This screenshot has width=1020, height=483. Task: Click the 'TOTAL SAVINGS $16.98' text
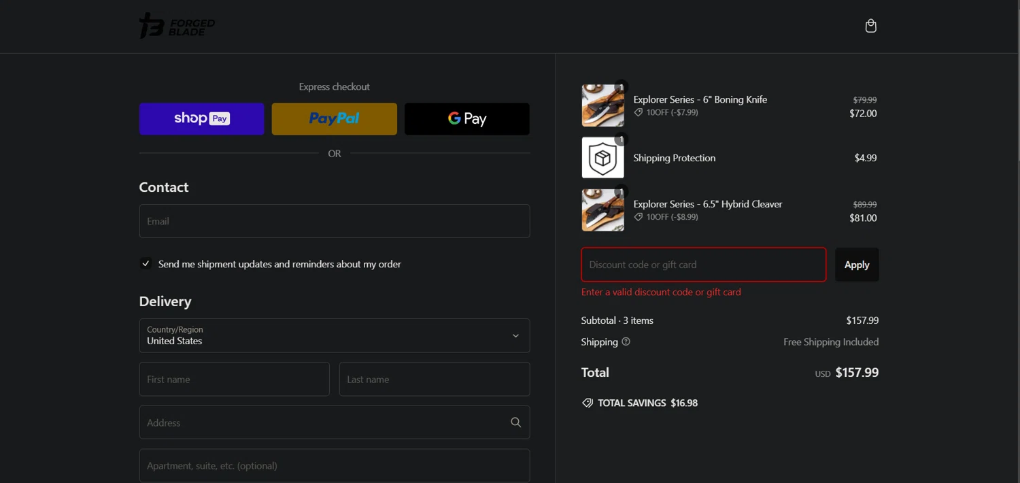[647, 403]
